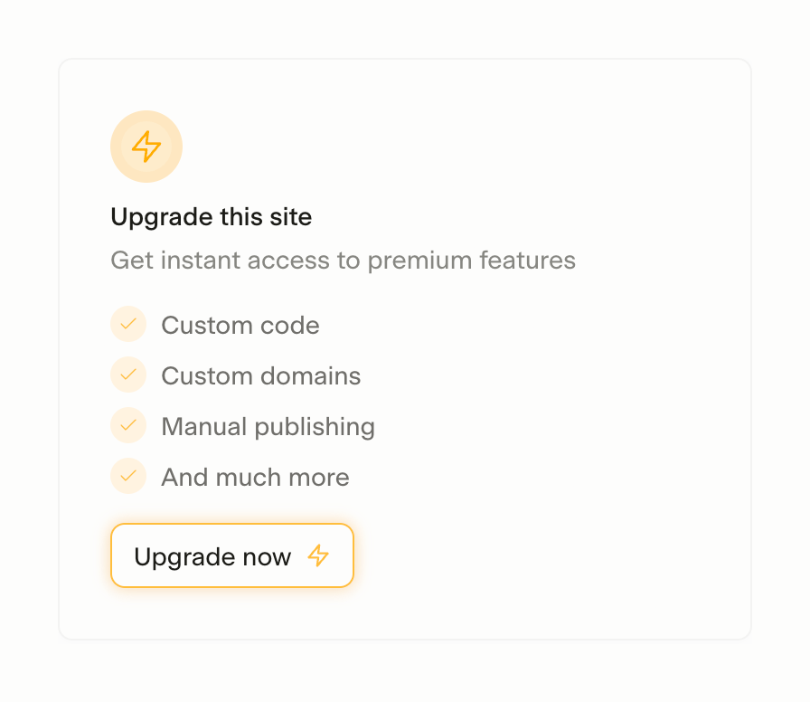
Task: Click the checkmark beside Custom domains
Action: pos(127,375)
